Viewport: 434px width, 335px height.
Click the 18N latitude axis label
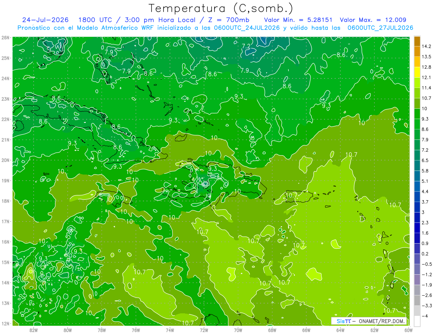pyautogui.click(x=5, y=201)
